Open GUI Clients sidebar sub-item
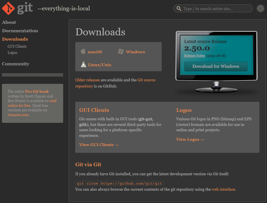Screen dimensions: 267x203 click(17, 46)
